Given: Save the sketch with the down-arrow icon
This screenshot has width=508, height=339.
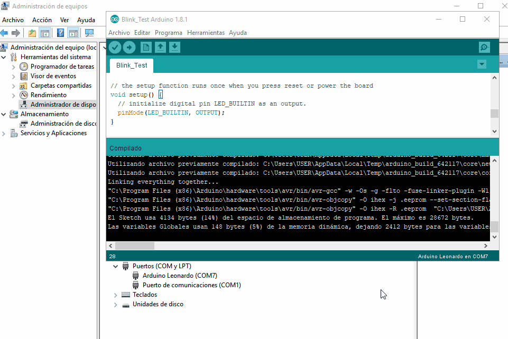Looking at the screenshot, I should 174,48.
